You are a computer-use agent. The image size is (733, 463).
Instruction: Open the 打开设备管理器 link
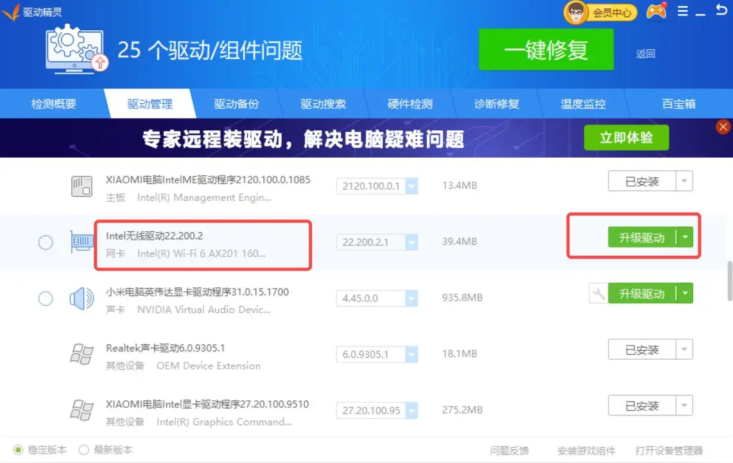(x=669, y=451)
